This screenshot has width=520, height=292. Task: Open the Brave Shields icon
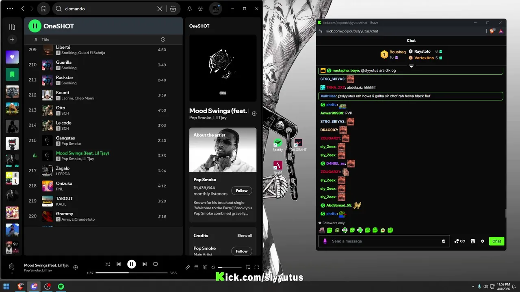click(x=492, y=31)
